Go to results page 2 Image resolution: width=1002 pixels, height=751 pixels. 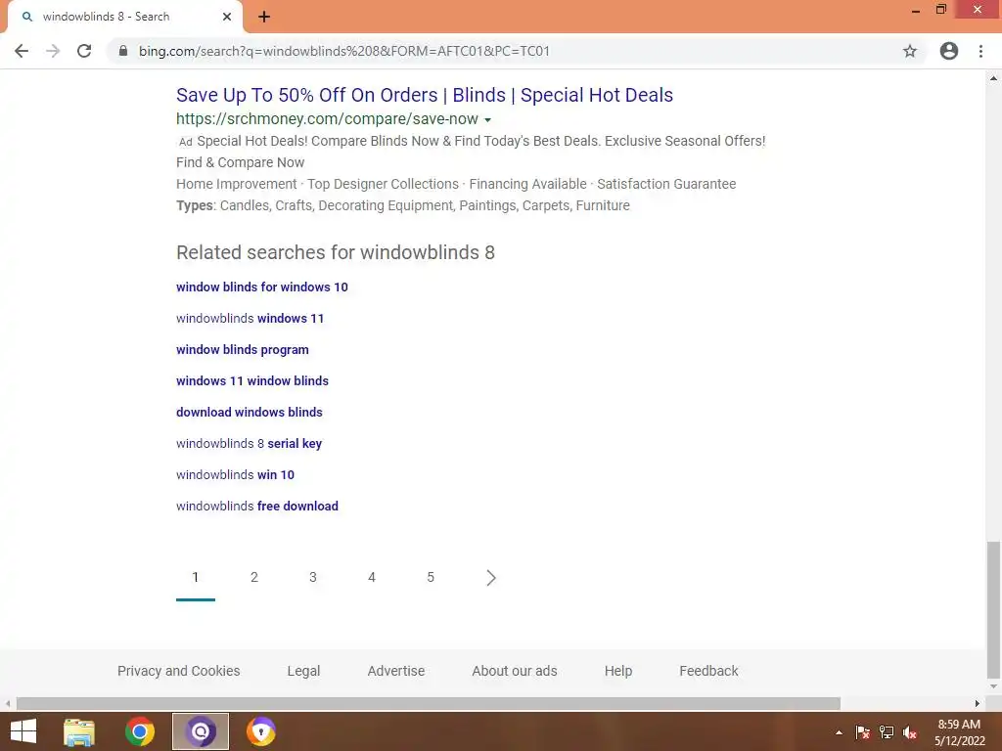tap(254, 577)
